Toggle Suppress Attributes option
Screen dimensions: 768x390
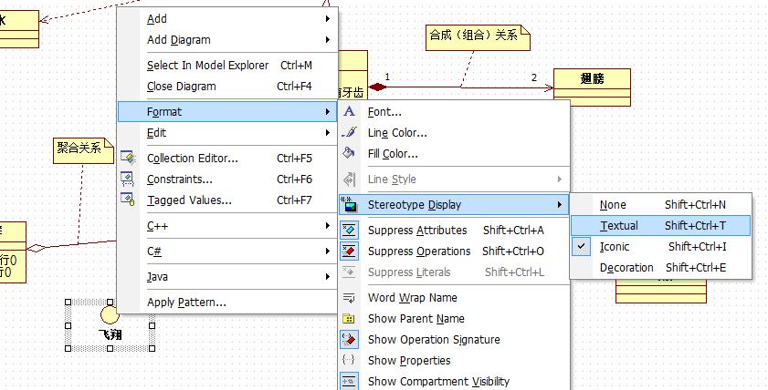coord(454,230)
